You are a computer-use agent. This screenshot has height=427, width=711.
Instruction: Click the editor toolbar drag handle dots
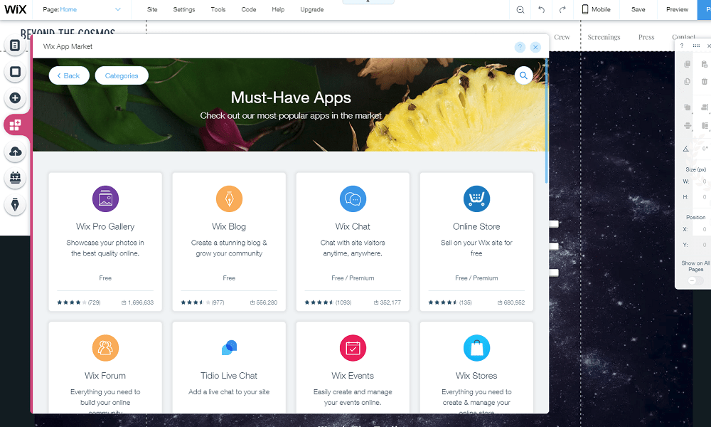pyautogui.click(x=696, y=46)
